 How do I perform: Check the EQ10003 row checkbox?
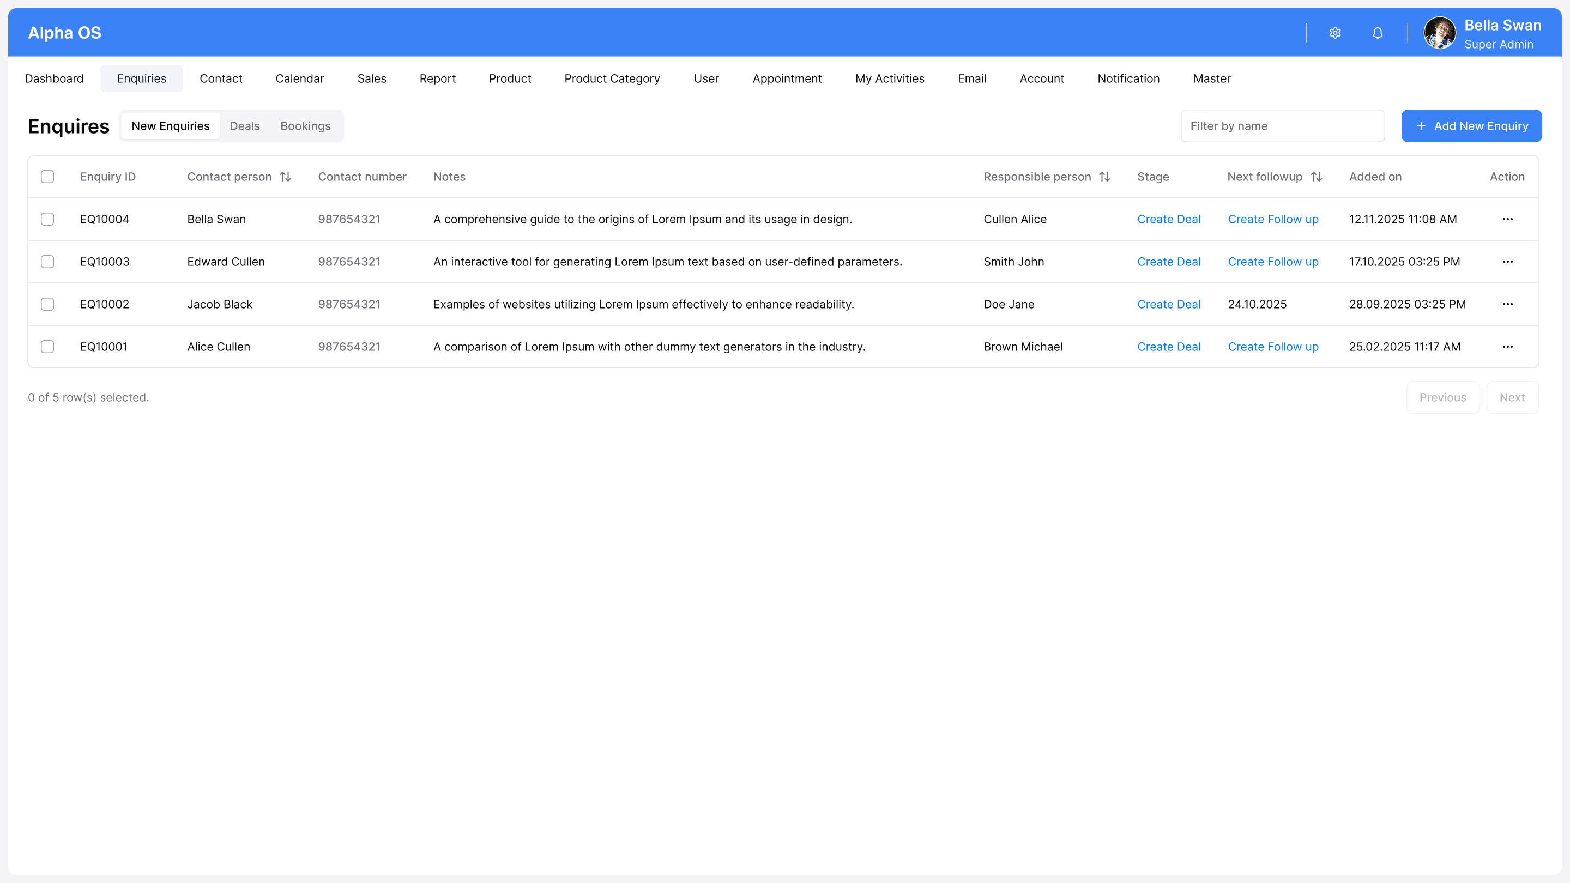[47, 262]
